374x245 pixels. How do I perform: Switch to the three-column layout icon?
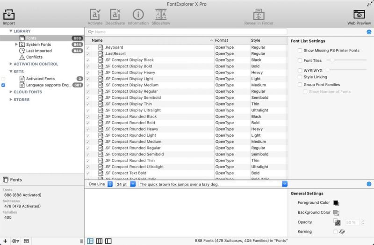(99, 241)
